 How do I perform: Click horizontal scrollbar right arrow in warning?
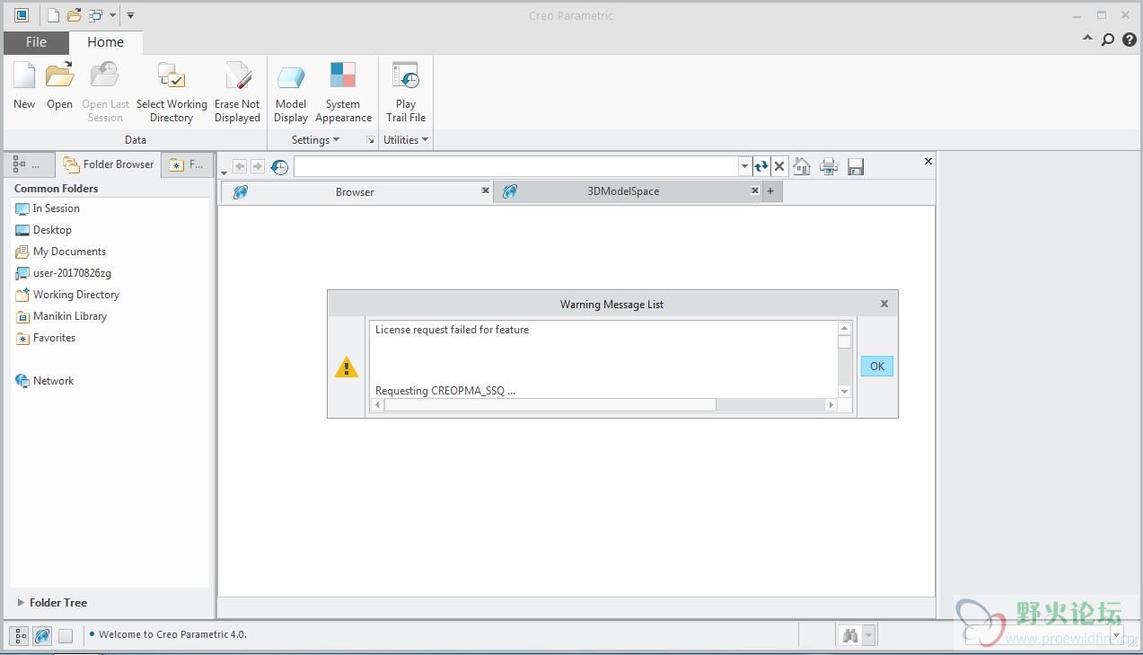pos(831,405)
